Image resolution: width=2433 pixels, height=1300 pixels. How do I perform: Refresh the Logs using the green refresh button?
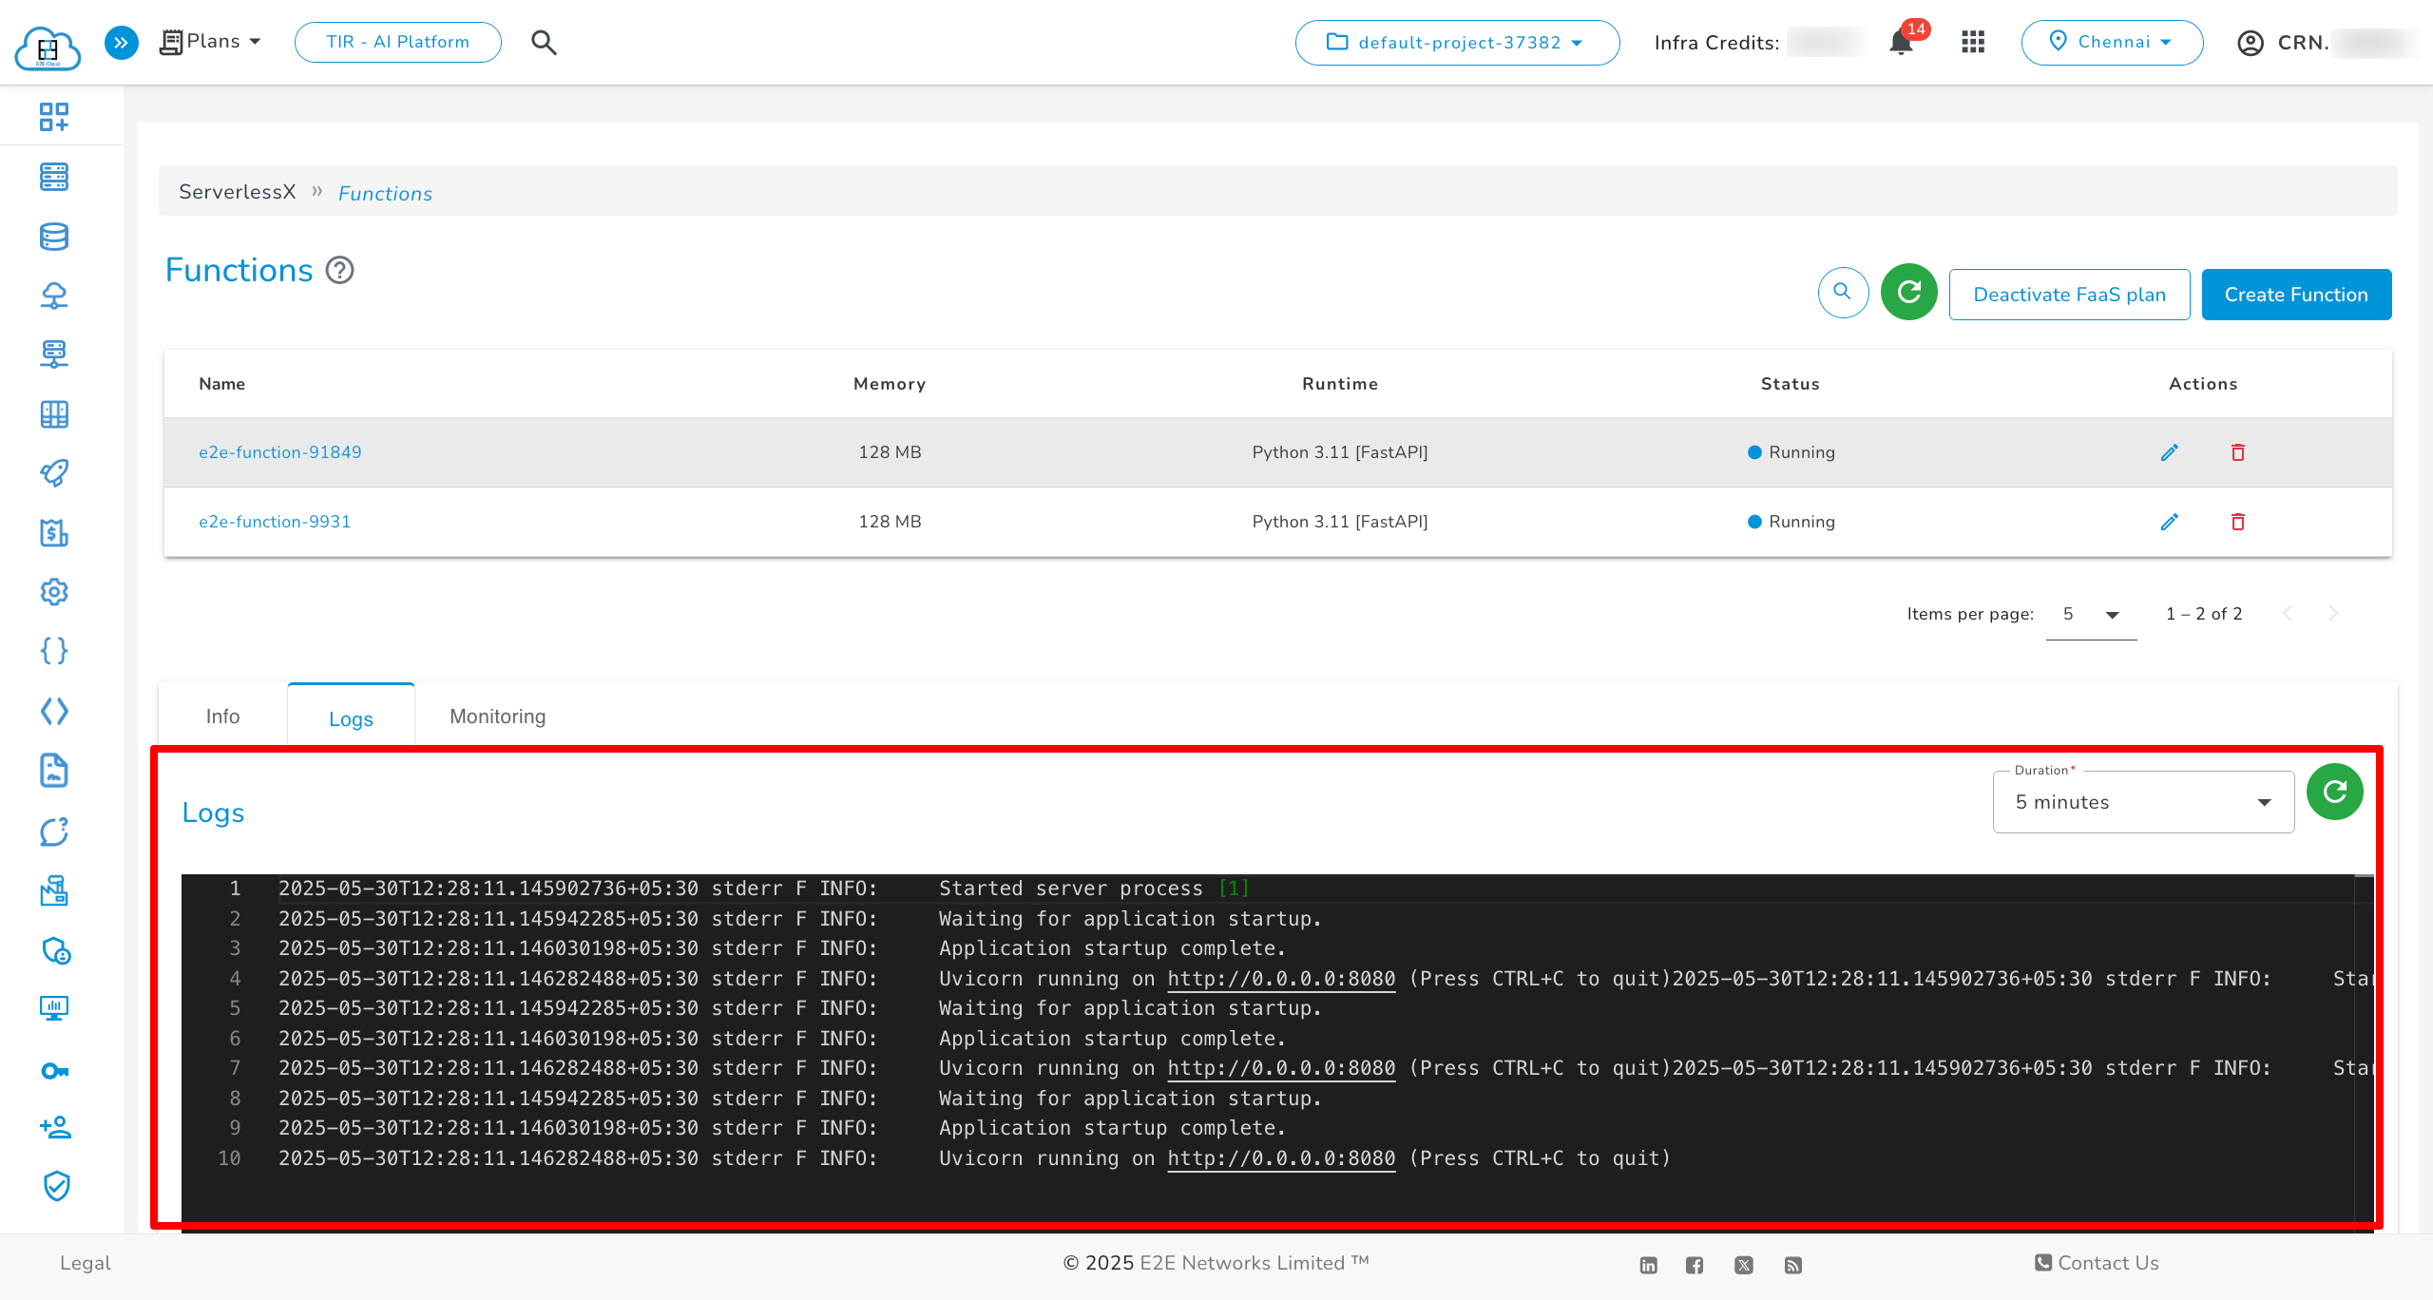point(2335,791)
